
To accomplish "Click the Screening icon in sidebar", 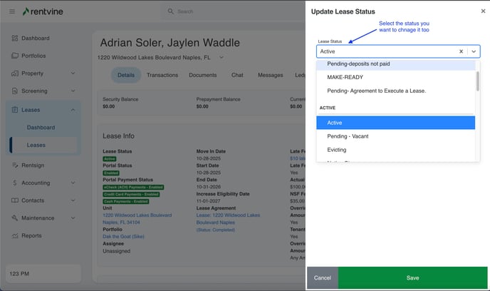I will (15, 91).
